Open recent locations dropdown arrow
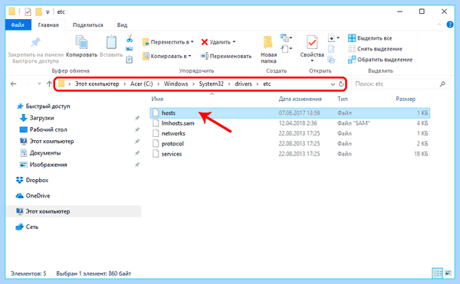460x284 pixels. [x=39, y=83]
